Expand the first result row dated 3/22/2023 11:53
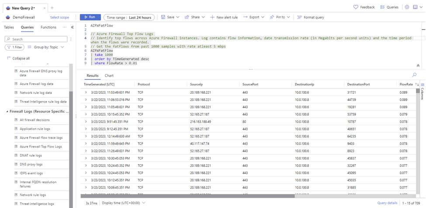Image resolution: width=426 pixels, height=208 pixels. (x=86, y=92)
